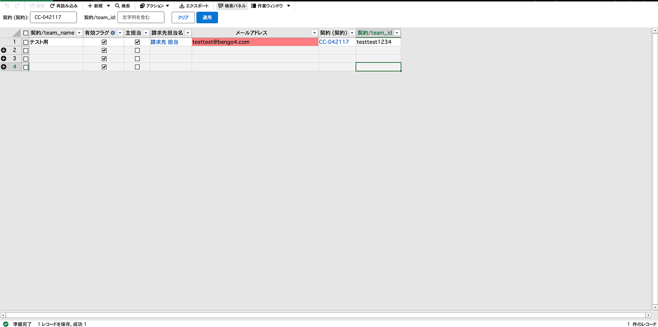Check the row 1 テスト用 selection checkbox
The image size is (658, 327).
26,42
